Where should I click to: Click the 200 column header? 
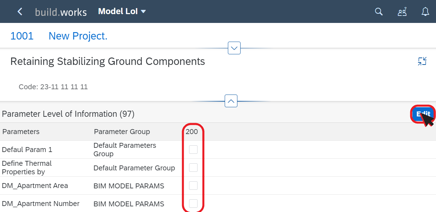coord(192,132)
